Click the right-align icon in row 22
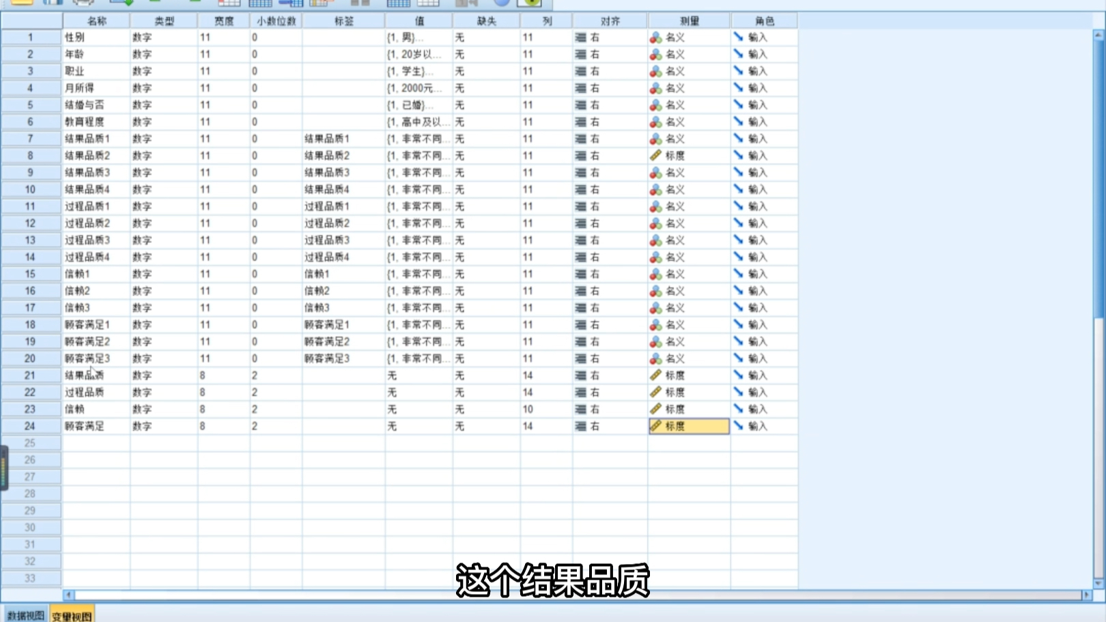Screen dimensions: 1106x622 (580, 393)
